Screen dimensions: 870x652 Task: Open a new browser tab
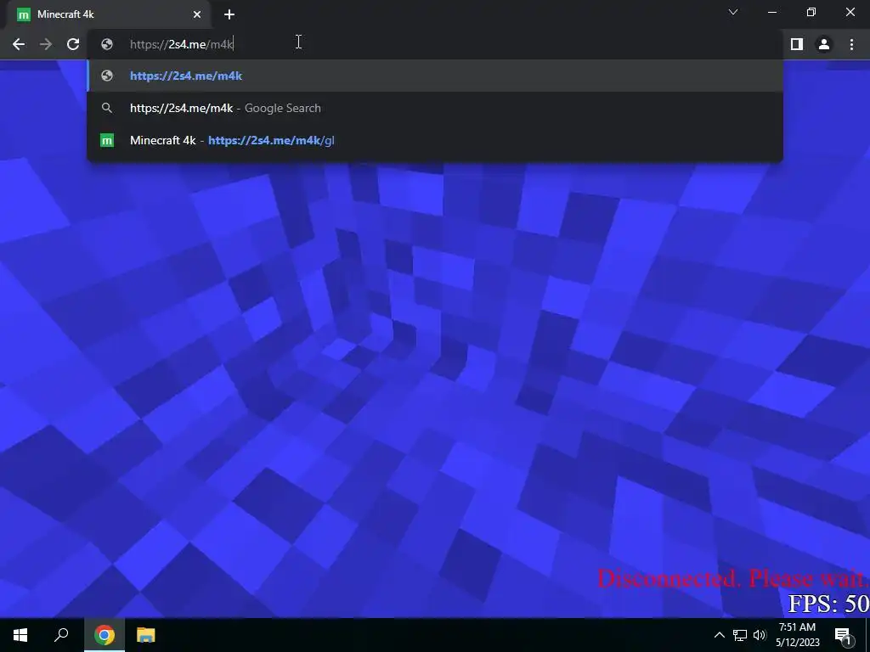229,14
